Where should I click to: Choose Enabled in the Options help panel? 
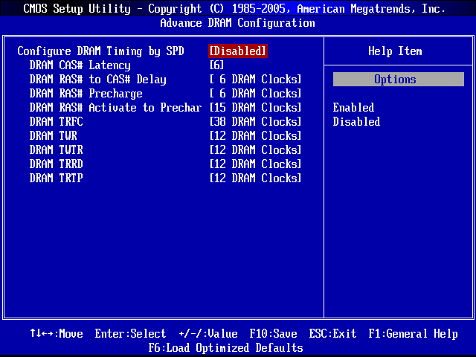(353, 108)
